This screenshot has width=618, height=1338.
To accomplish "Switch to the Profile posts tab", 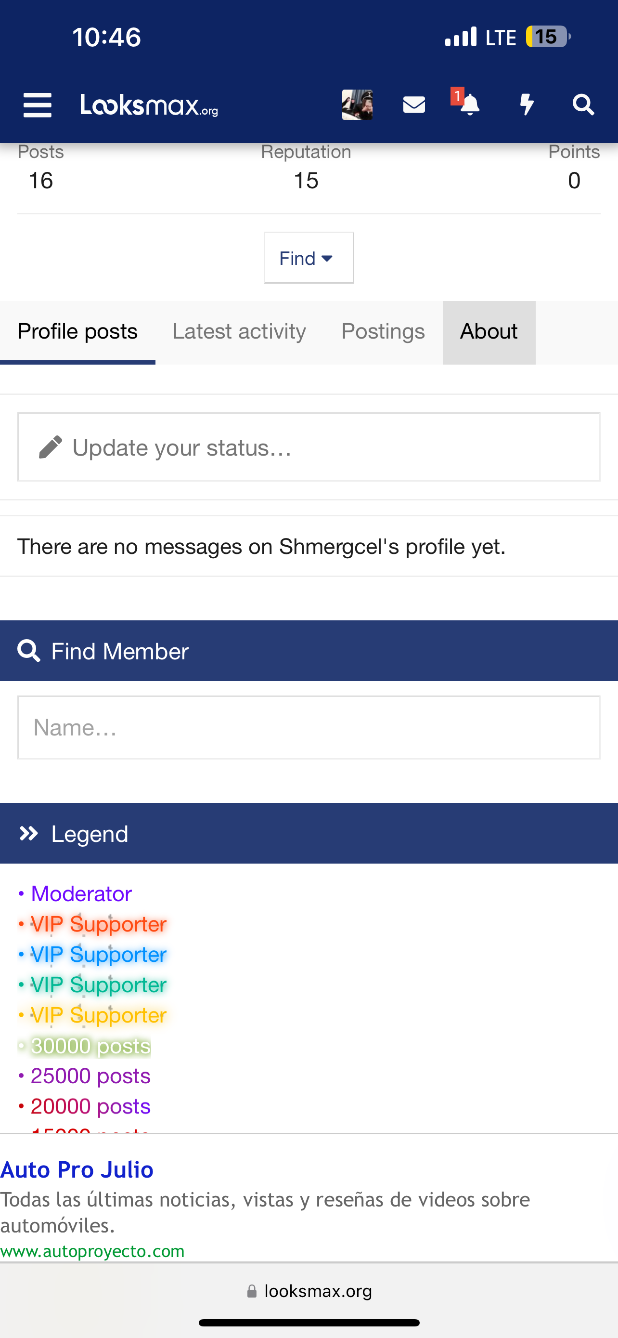I will (77, 332).
